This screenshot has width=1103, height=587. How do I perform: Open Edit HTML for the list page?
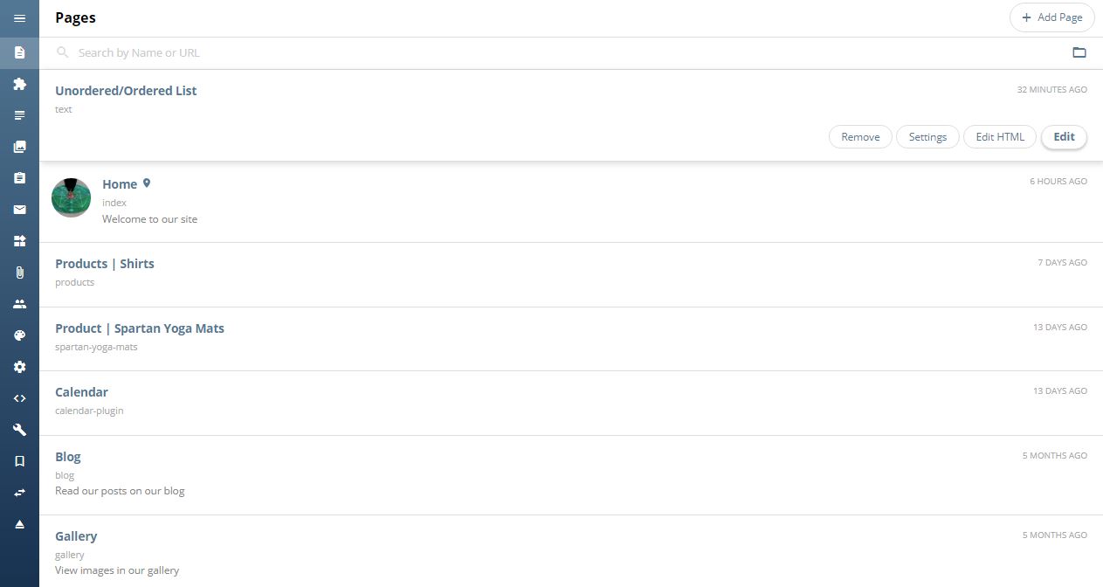(x=1000, y=137)
